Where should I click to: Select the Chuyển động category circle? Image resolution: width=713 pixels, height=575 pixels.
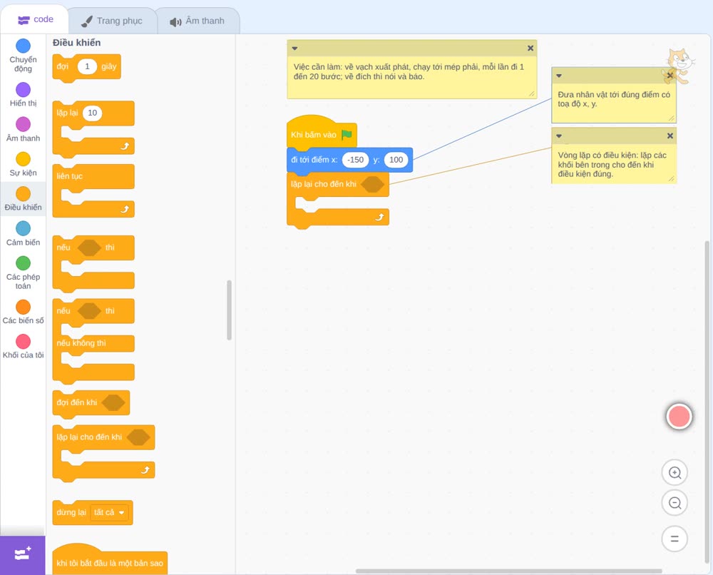[x=24, y=46]
